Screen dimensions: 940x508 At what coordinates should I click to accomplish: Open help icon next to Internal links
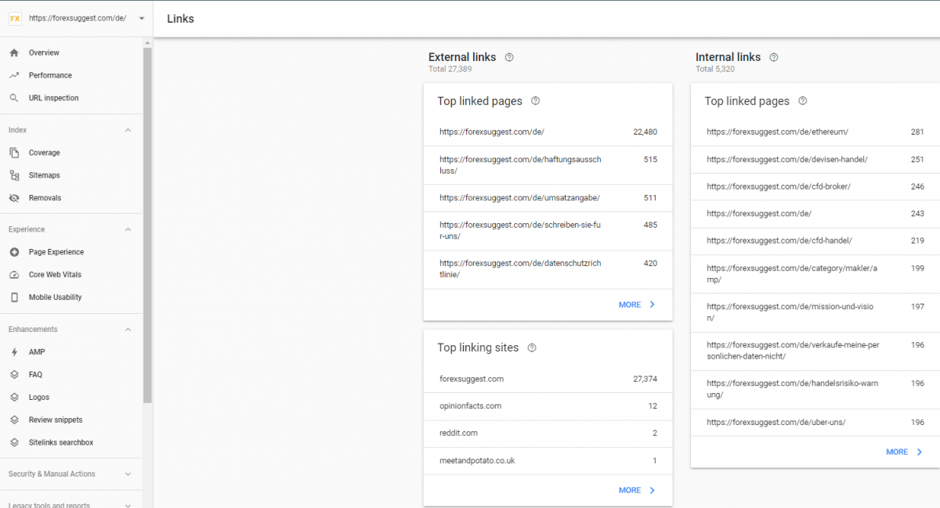[774, 57]
